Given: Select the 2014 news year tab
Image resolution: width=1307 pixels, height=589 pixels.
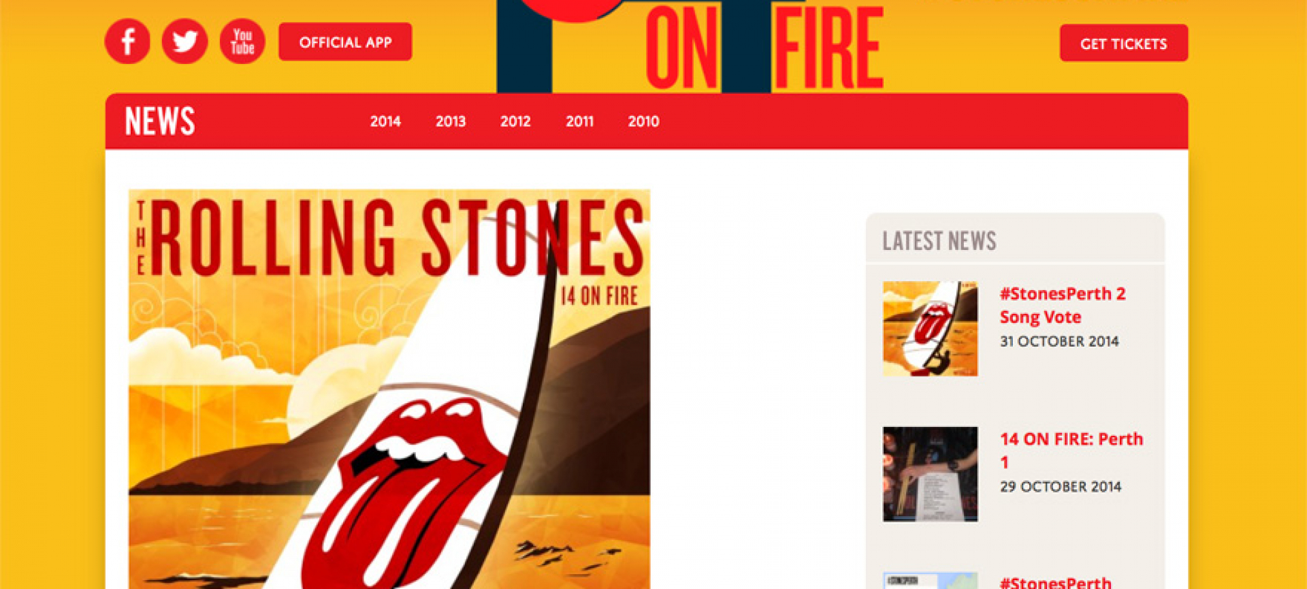Looking at the screenshot, I should [x=385, y=121].
